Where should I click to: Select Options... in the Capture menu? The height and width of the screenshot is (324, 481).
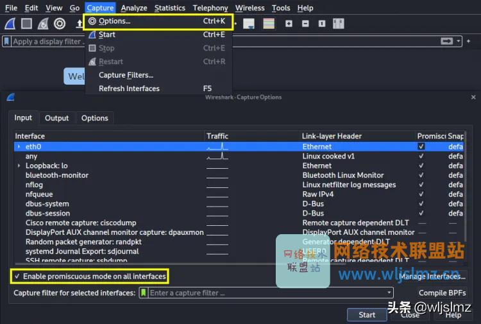point(114,21)
